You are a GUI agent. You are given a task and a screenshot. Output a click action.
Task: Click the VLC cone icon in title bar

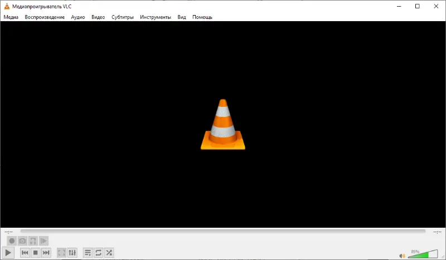click(7, 6)
